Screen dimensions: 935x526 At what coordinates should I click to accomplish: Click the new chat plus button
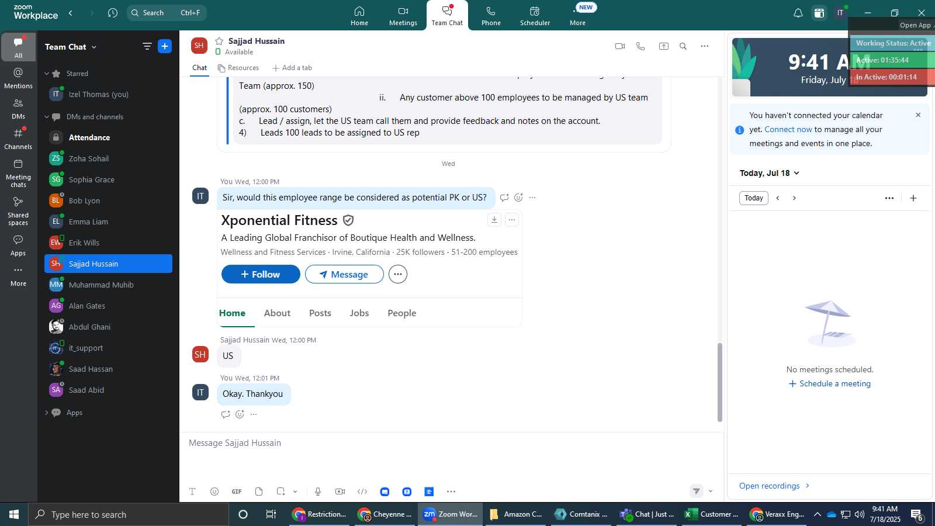[165, 46]
